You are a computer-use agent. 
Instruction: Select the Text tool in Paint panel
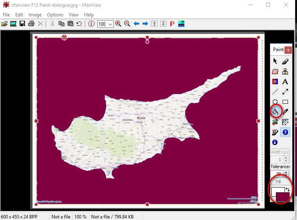click(x=285, y=82)
